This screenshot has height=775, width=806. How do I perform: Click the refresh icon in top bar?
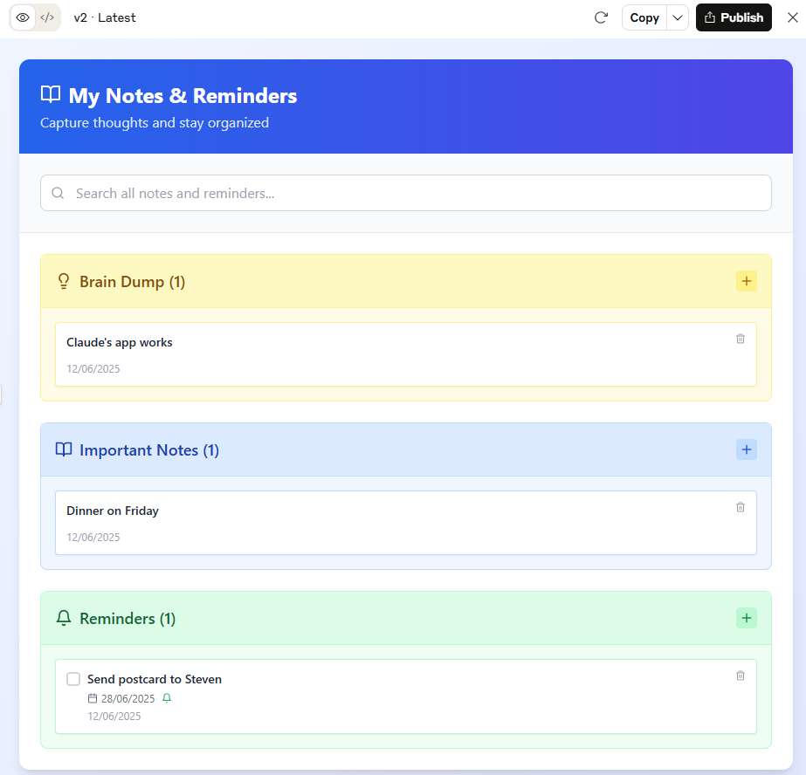[601, 17]
